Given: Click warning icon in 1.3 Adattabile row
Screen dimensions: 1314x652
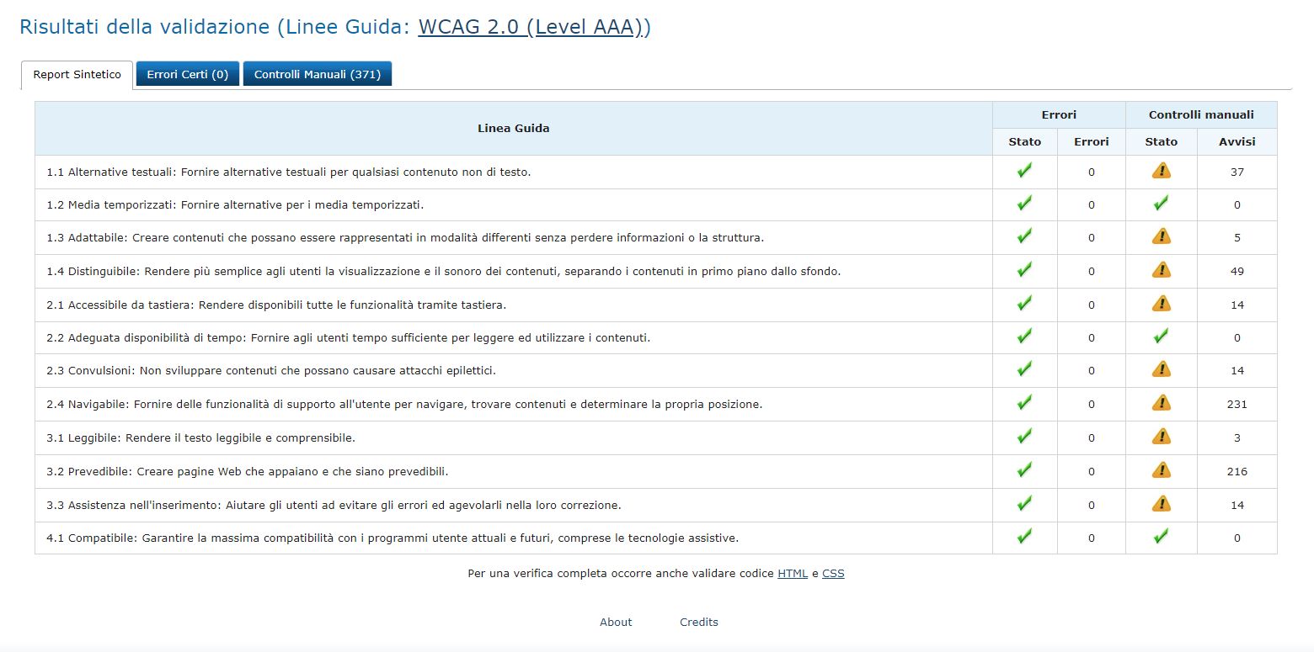Looking at the screenshot, I should (x=1161, y=236).
